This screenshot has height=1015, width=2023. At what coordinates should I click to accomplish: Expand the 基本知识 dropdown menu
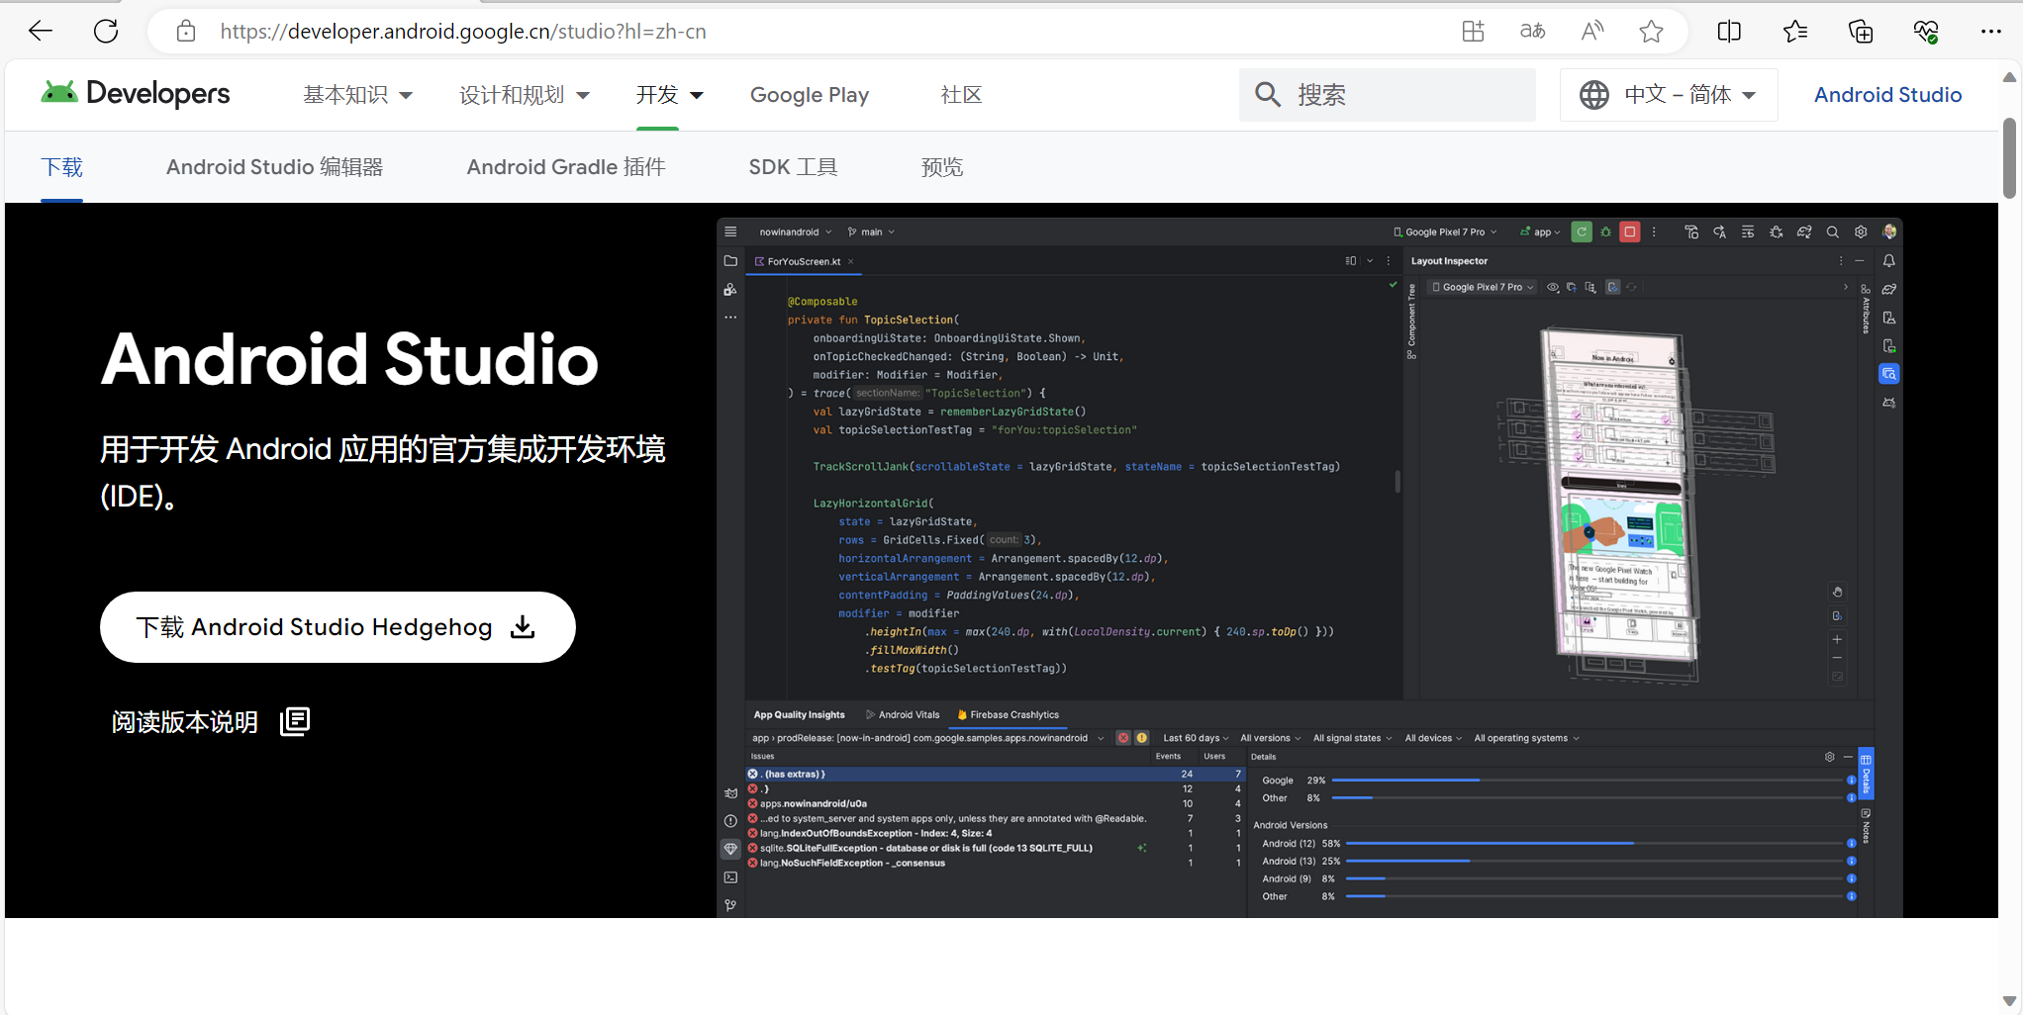(x=357, y=95)
